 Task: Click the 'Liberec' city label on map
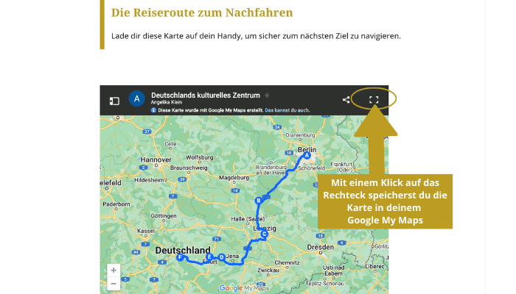[x=374, y=266]
